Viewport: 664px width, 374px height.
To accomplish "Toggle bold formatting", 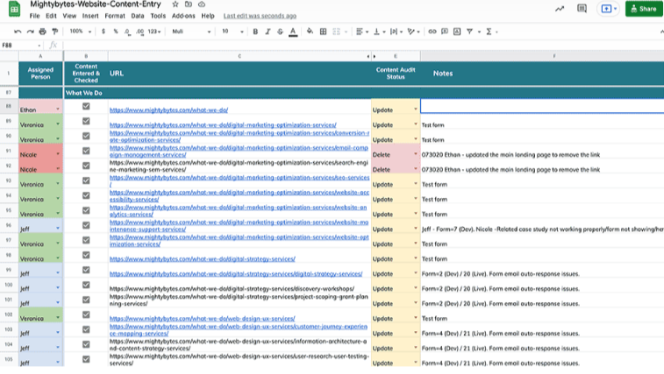I will pos(255,32).
